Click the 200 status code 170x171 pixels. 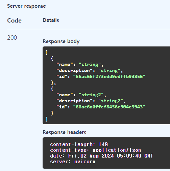[x=12, y=38]
